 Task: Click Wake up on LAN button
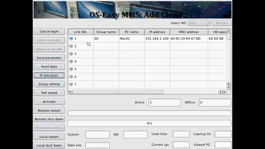click(49, 49)
